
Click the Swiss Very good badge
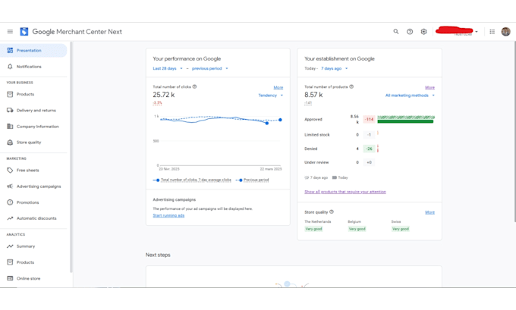[x=401, y=229]
